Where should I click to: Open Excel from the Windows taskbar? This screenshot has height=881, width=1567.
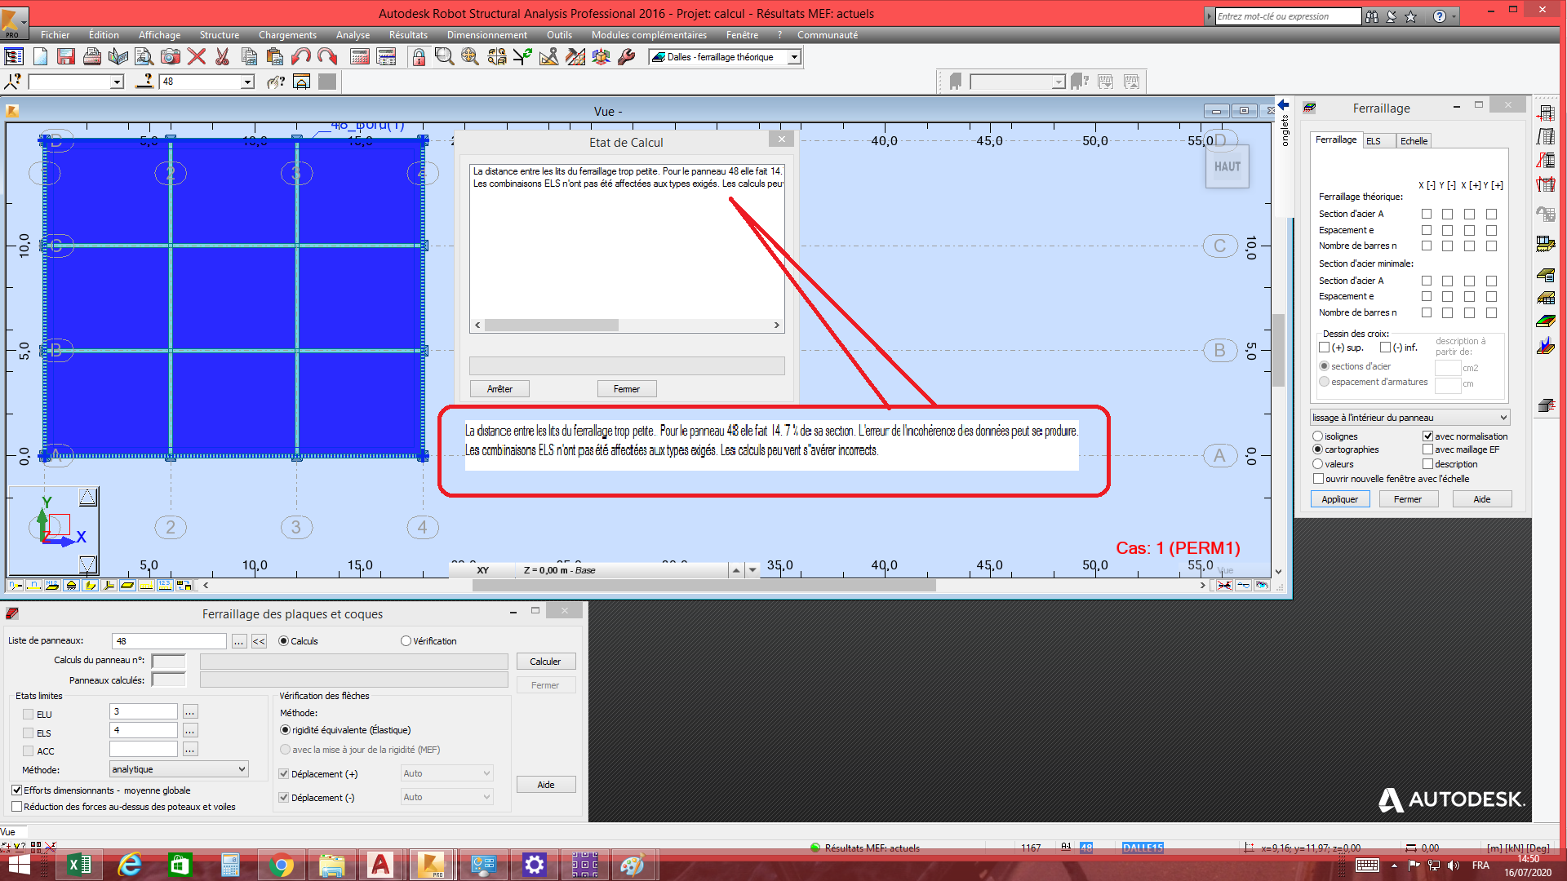[79, 865]
